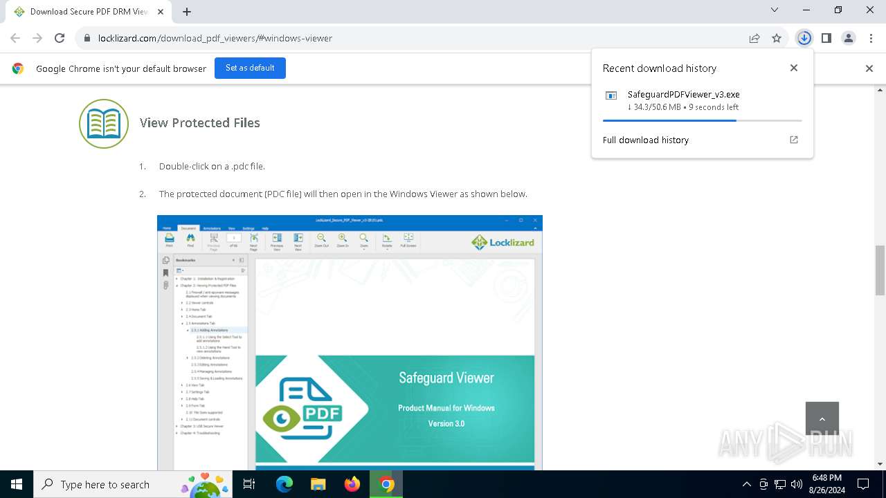Dismiss the default browser notification bar
886x498 pixels.
(x=869, y=68)
